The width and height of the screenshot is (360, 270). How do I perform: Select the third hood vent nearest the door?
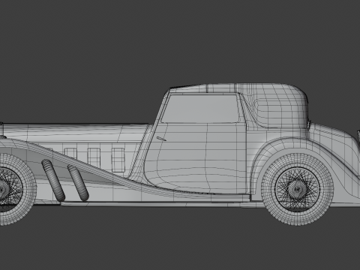118,160
